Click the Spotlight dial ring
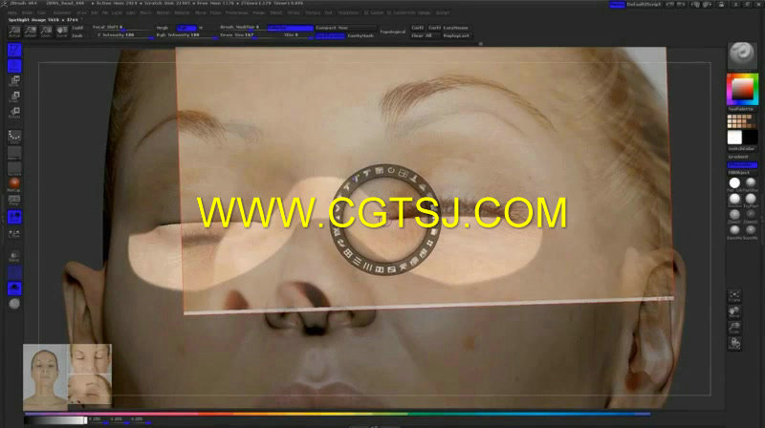 coord(385,219)
